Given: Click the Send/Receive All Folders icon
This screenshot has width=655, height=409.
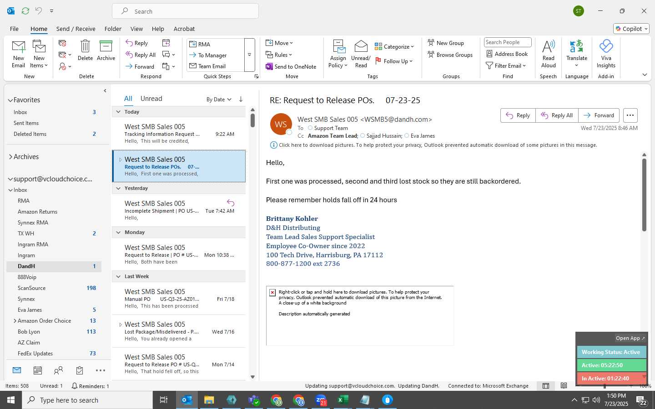Looking at the screenshot, I should (x=25, y=10).
